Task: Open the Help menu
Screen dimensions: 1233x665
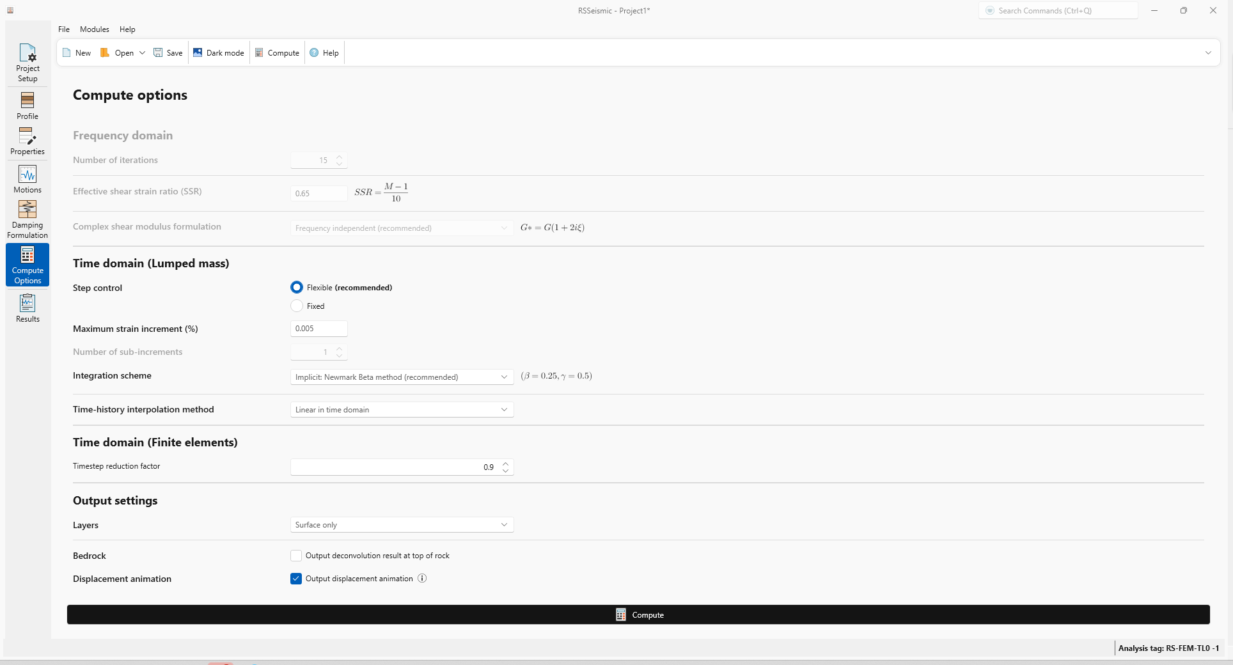Action: tap(127, 29)
